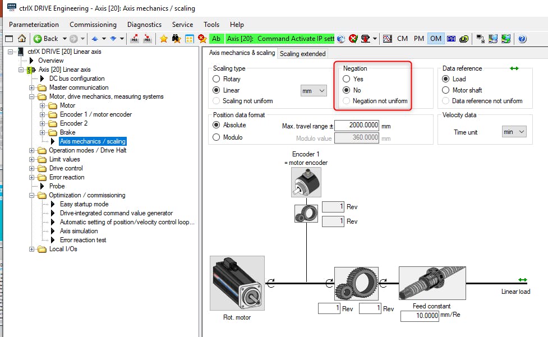Select Yes for Negation
The height and width of the screenshot is (337, 548).
346,79
